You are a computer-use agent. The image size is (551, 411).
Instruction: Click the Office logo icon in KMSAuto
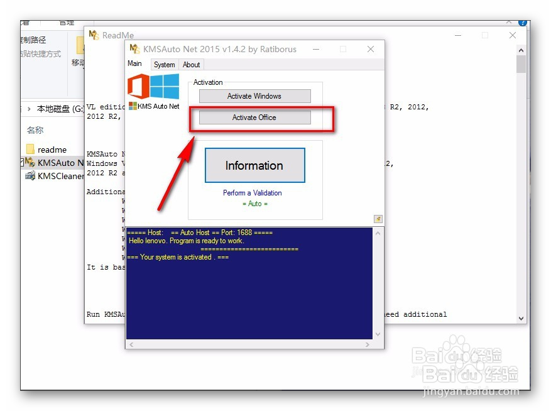(138, 86)
